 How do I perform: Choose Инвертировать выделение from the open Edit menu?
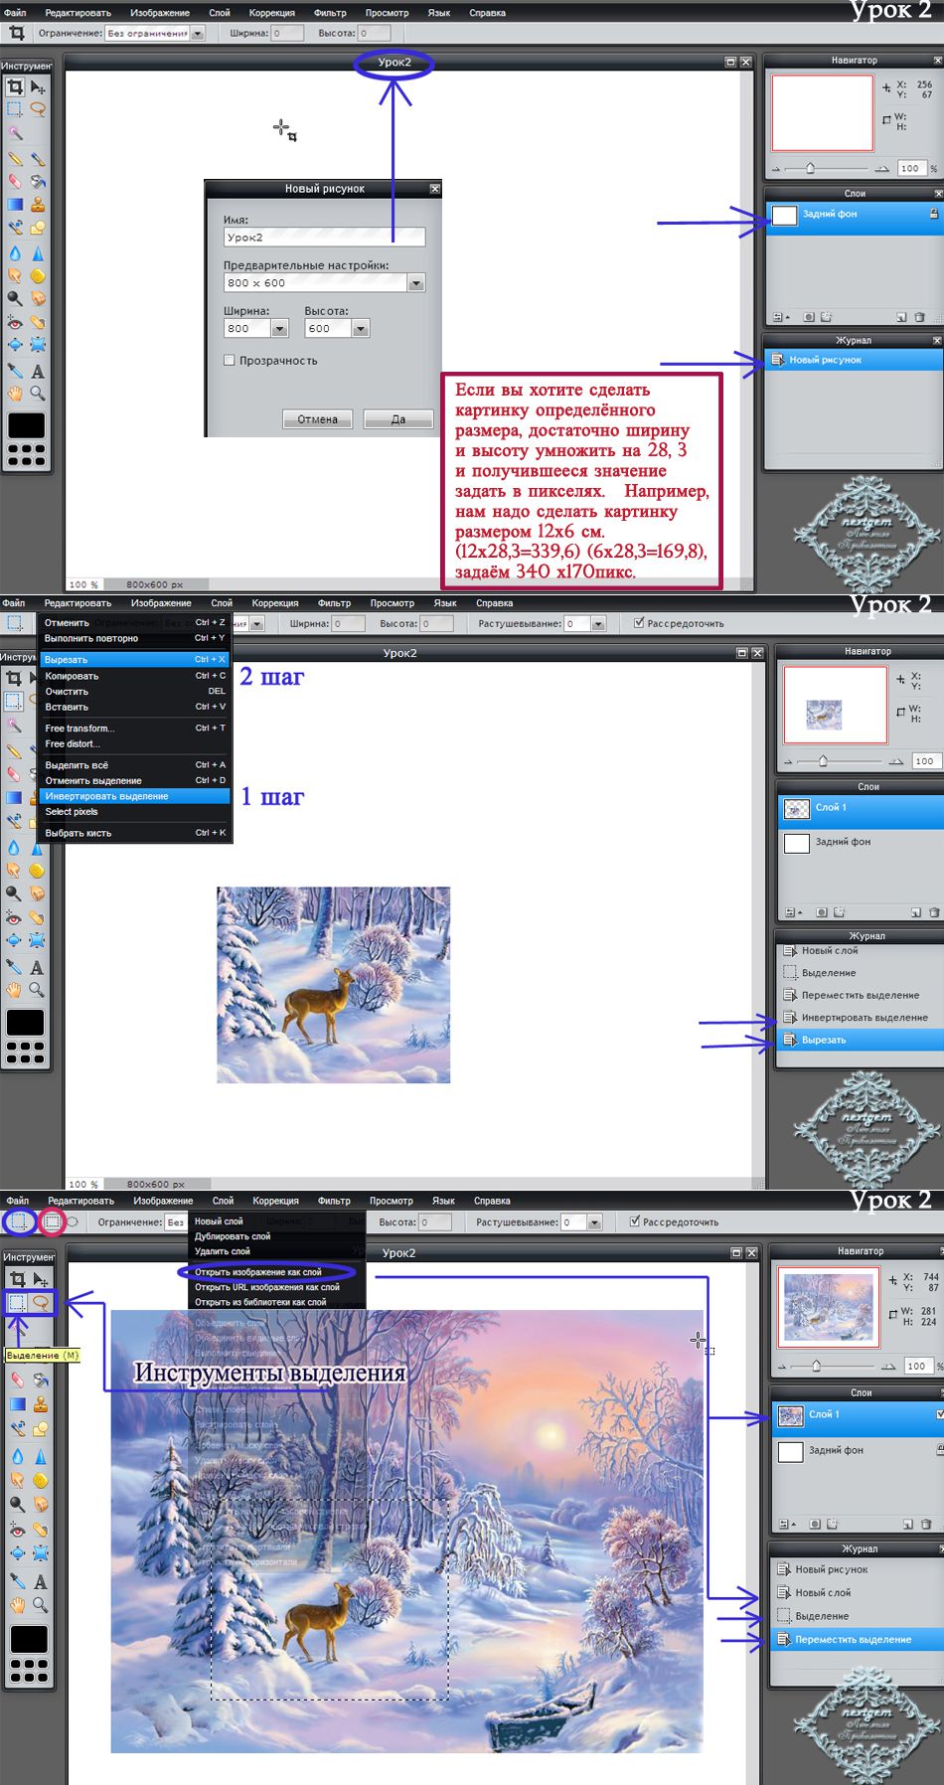pyautogui.click(x=106, y=796)
